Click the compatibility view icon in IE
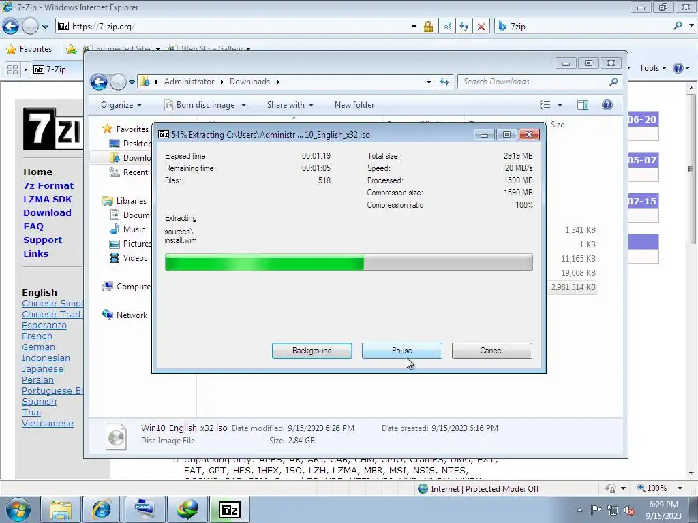The width and height of the screenshot is (698, 523). point(447,27)
